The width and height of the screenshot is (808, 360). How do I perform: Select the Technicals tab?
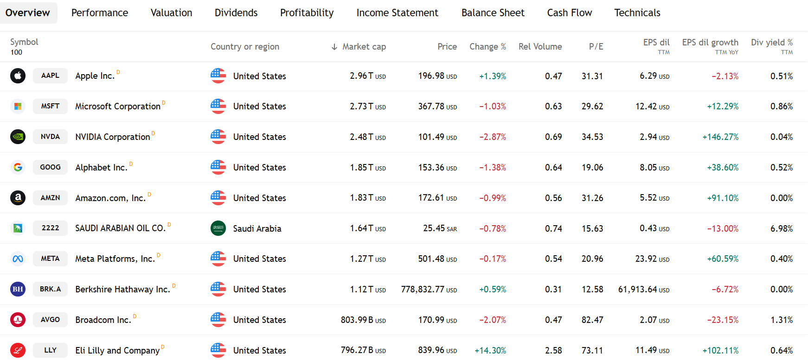pos(637,13)
